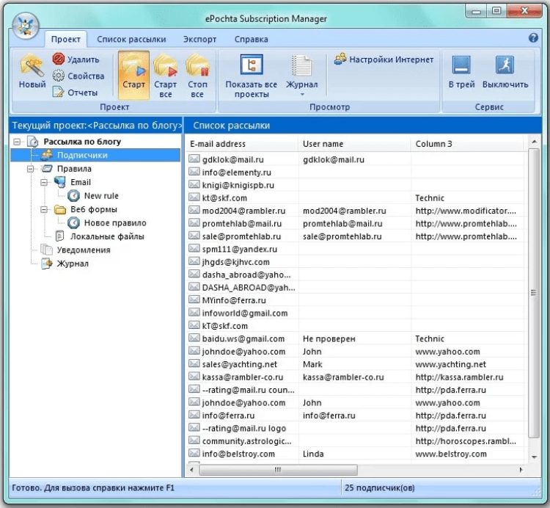Sort by E-mail address column header

242,144
